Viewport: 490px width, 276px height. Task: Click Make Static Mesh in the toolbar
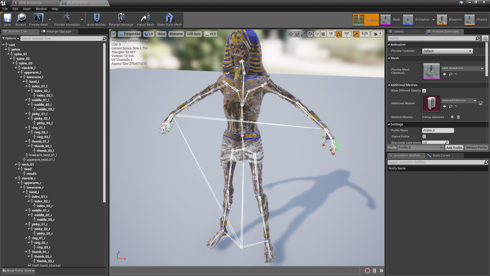click(x=169, y=20)
